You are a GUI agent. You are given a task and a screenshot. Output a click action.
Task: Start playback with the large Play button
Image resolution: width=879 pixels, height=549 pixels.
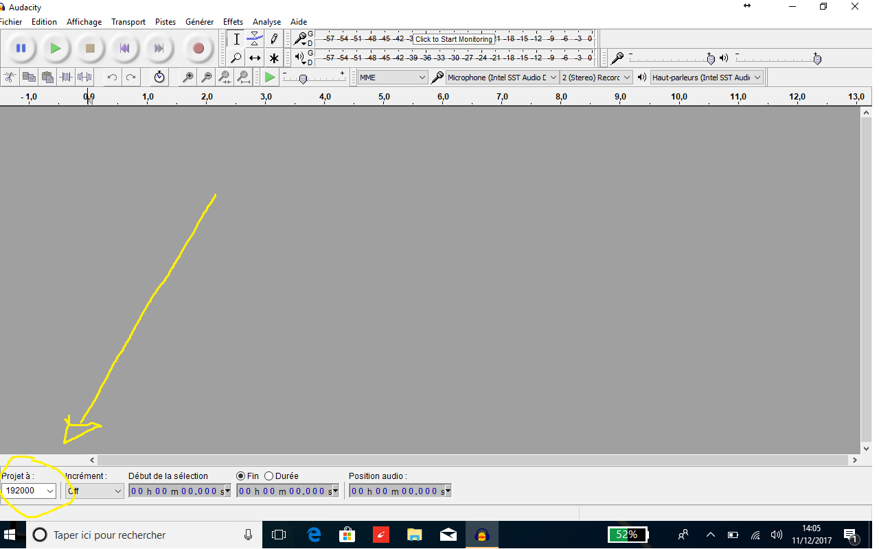point(56,48)
